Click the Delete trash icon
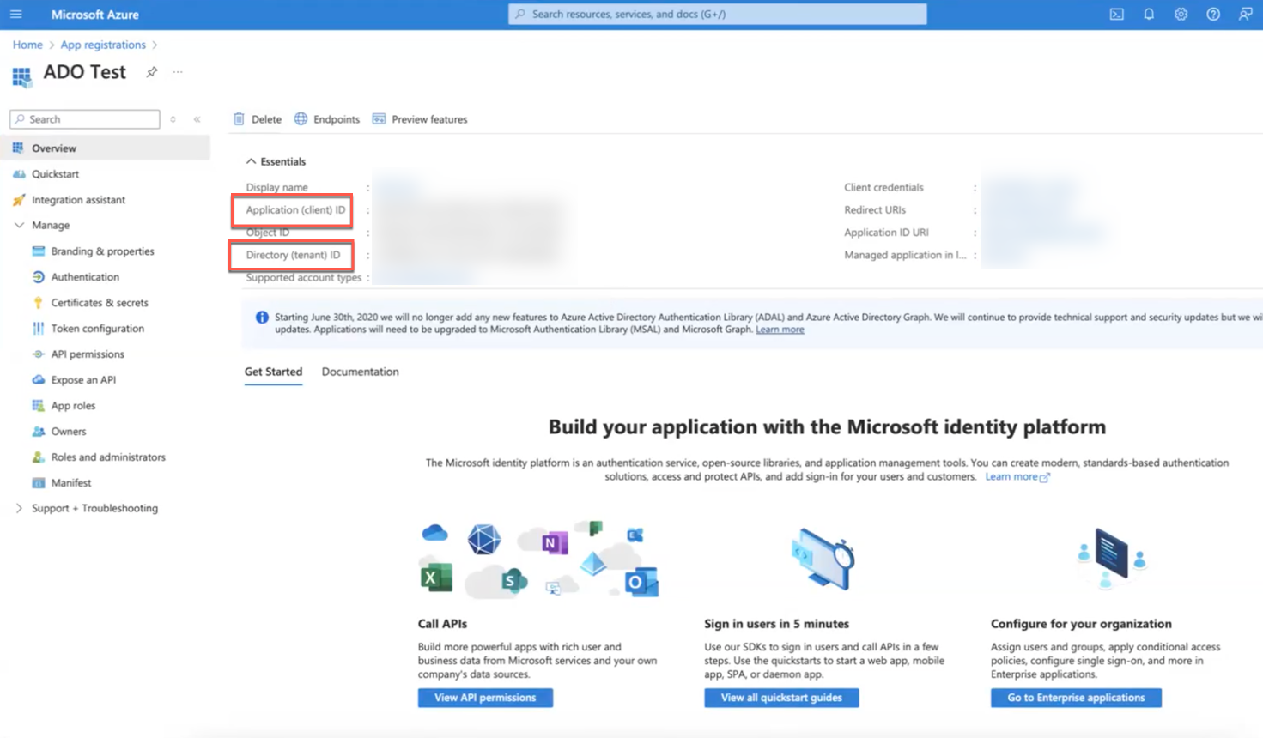 click(x=239, y=119)
